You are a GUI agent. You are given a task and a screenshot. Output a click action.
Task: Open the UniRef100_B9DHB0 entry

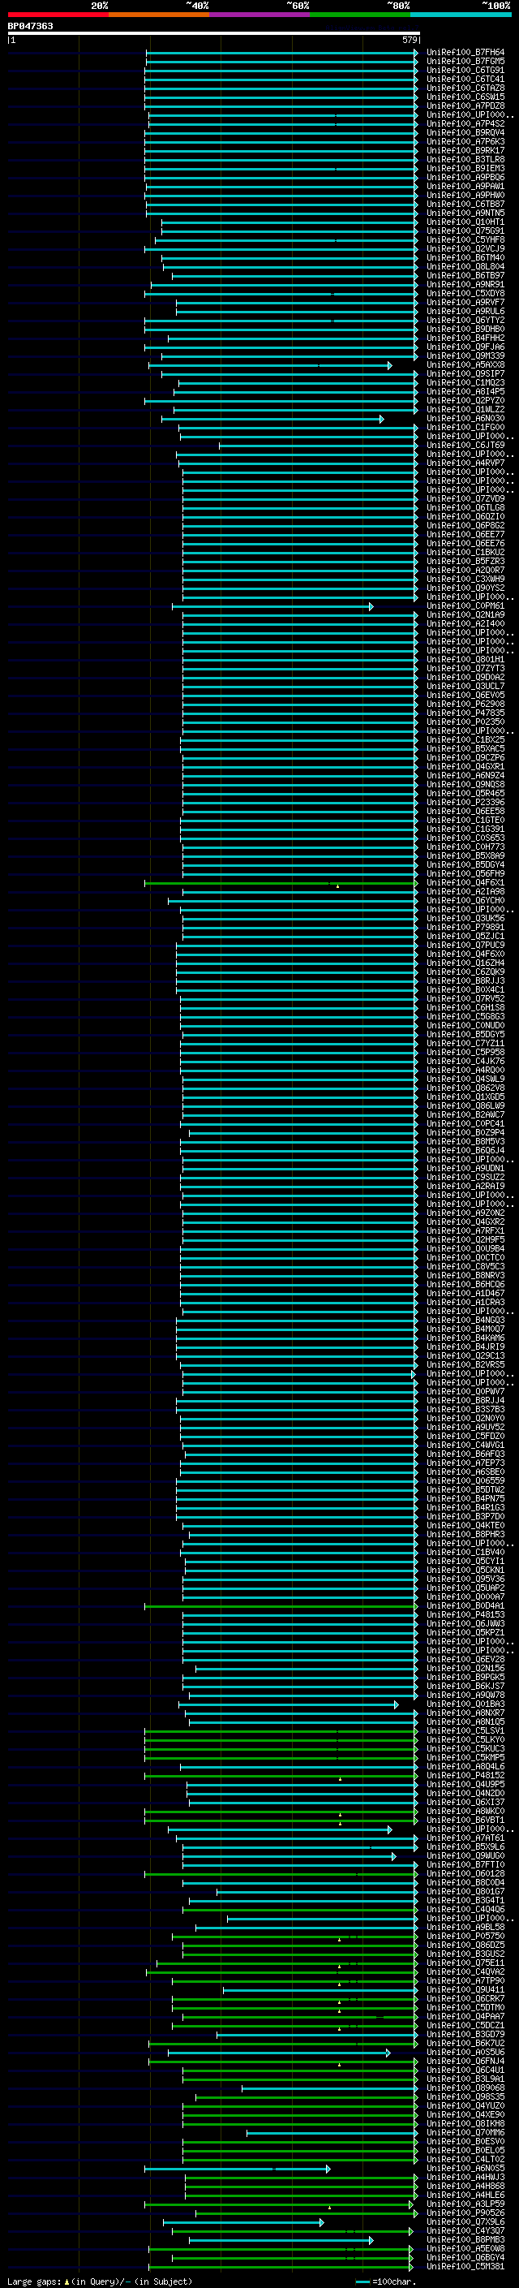465,330
